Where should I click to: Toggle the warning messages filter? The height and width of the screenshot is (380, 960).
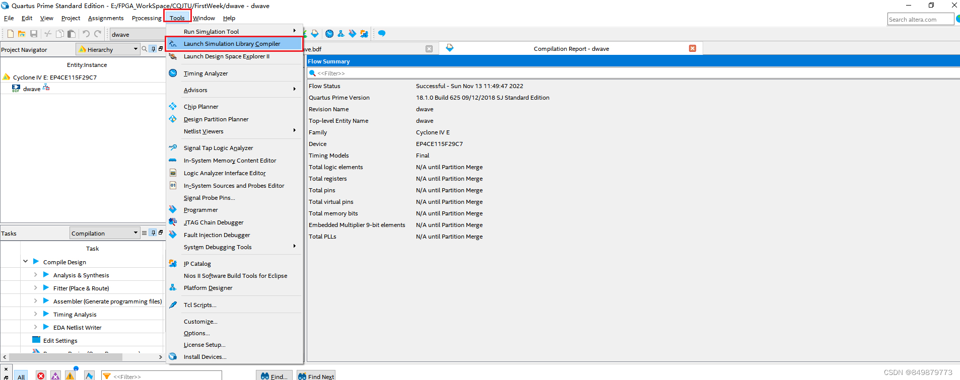tap(70, 376)
